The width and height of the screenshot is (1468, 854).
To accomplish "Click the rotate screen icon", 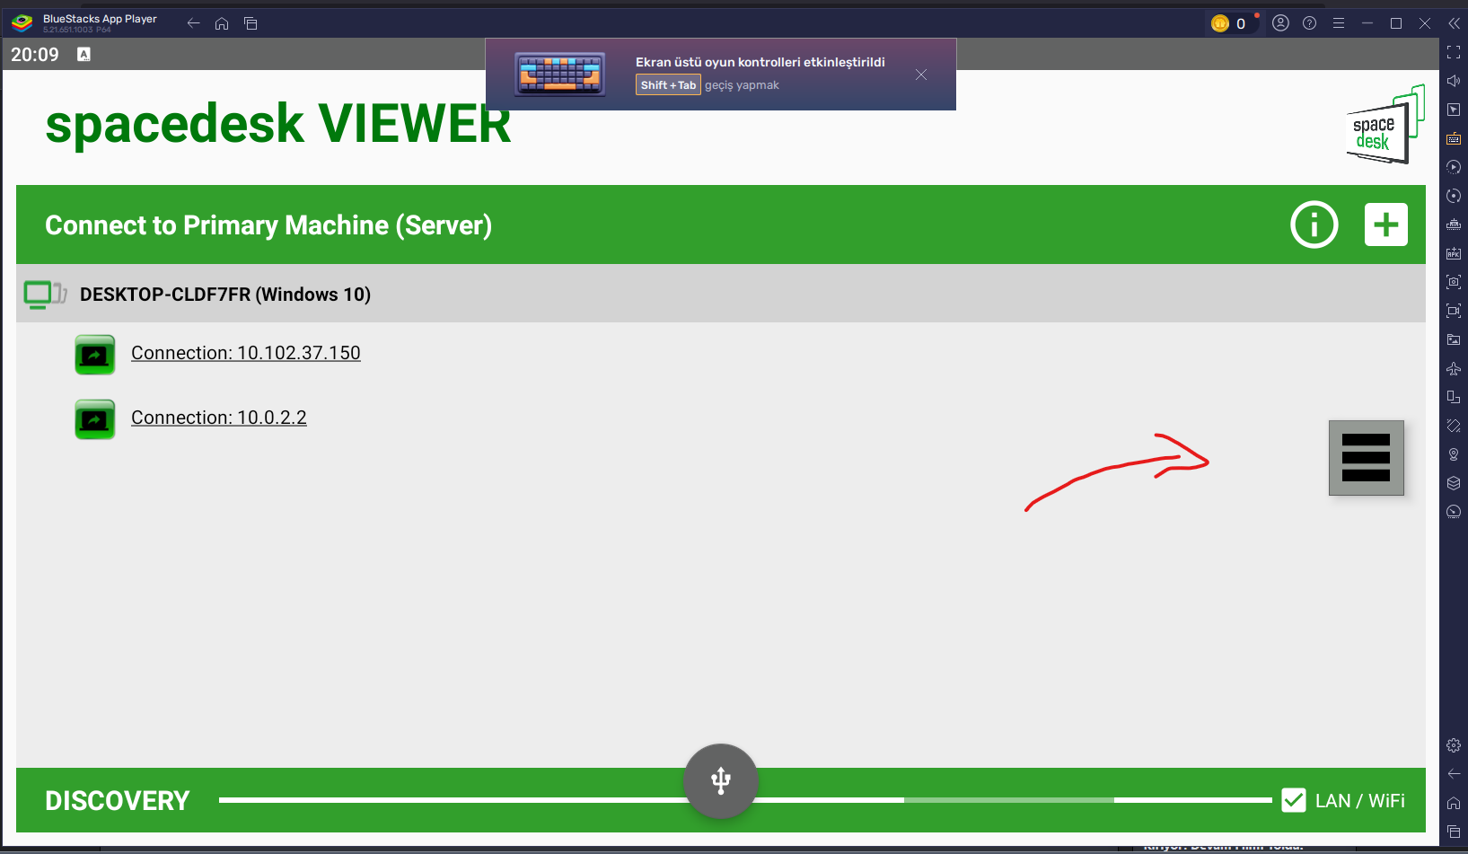I will (x=1454, y=397).
